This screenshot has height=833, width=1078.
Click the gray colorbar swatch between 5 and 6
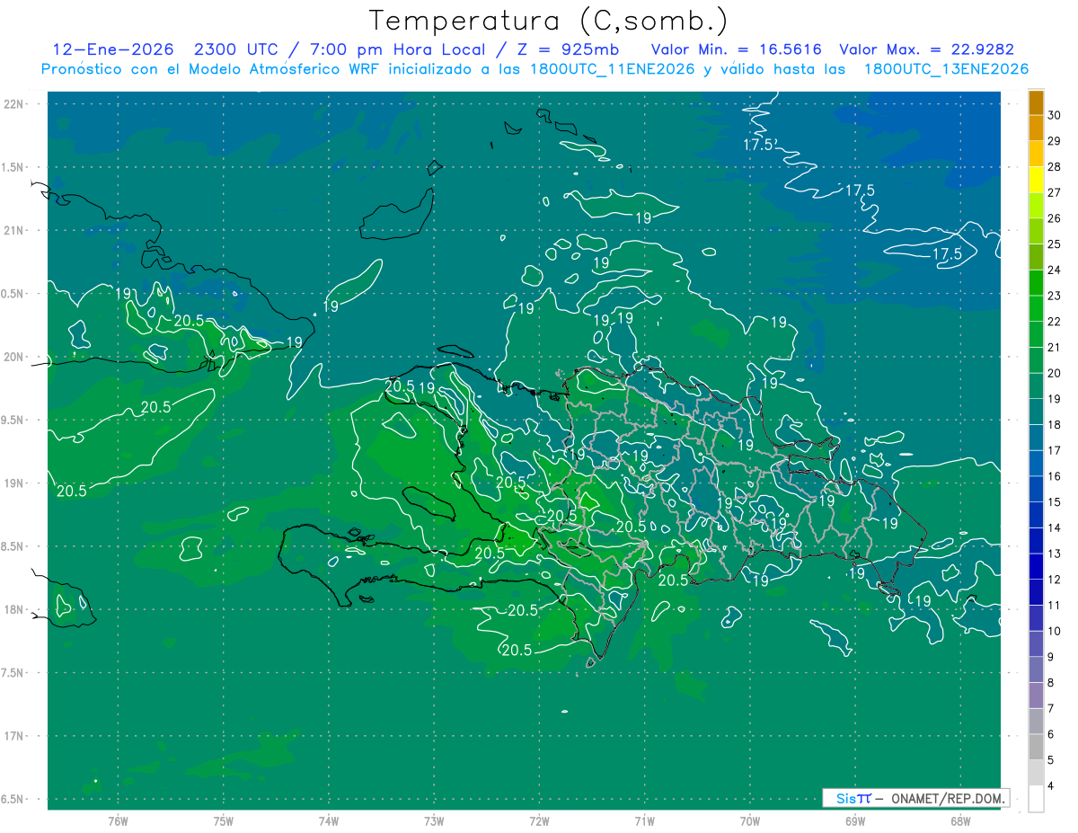click(1036, 747)
